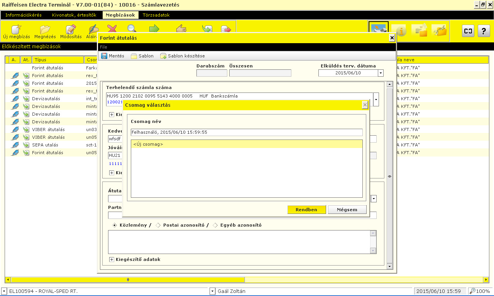The width and height of the screenshot is (494, 296).
Task: Click the CC connection button icon
Action: point(468,31)
